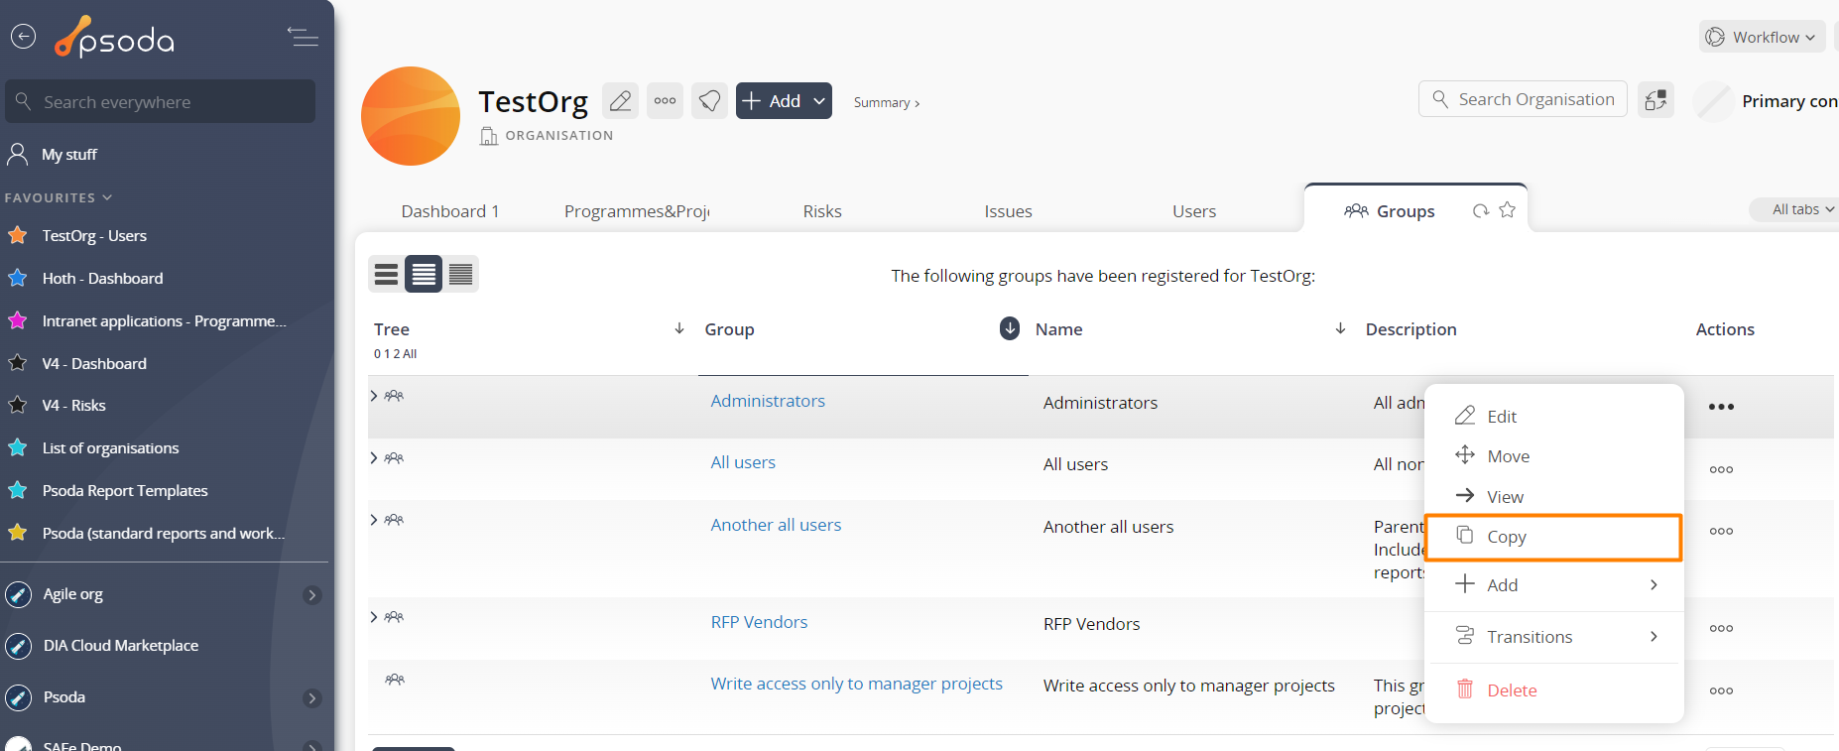Select the dense row density view
The width and height of the screenshot is (1839, 751).
coord(460,275)
